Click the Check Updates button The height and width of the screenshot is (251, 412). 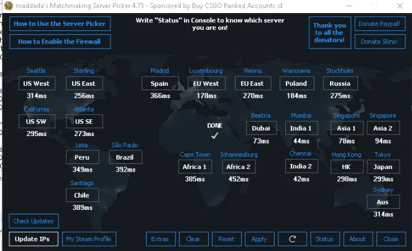(34, 221)
